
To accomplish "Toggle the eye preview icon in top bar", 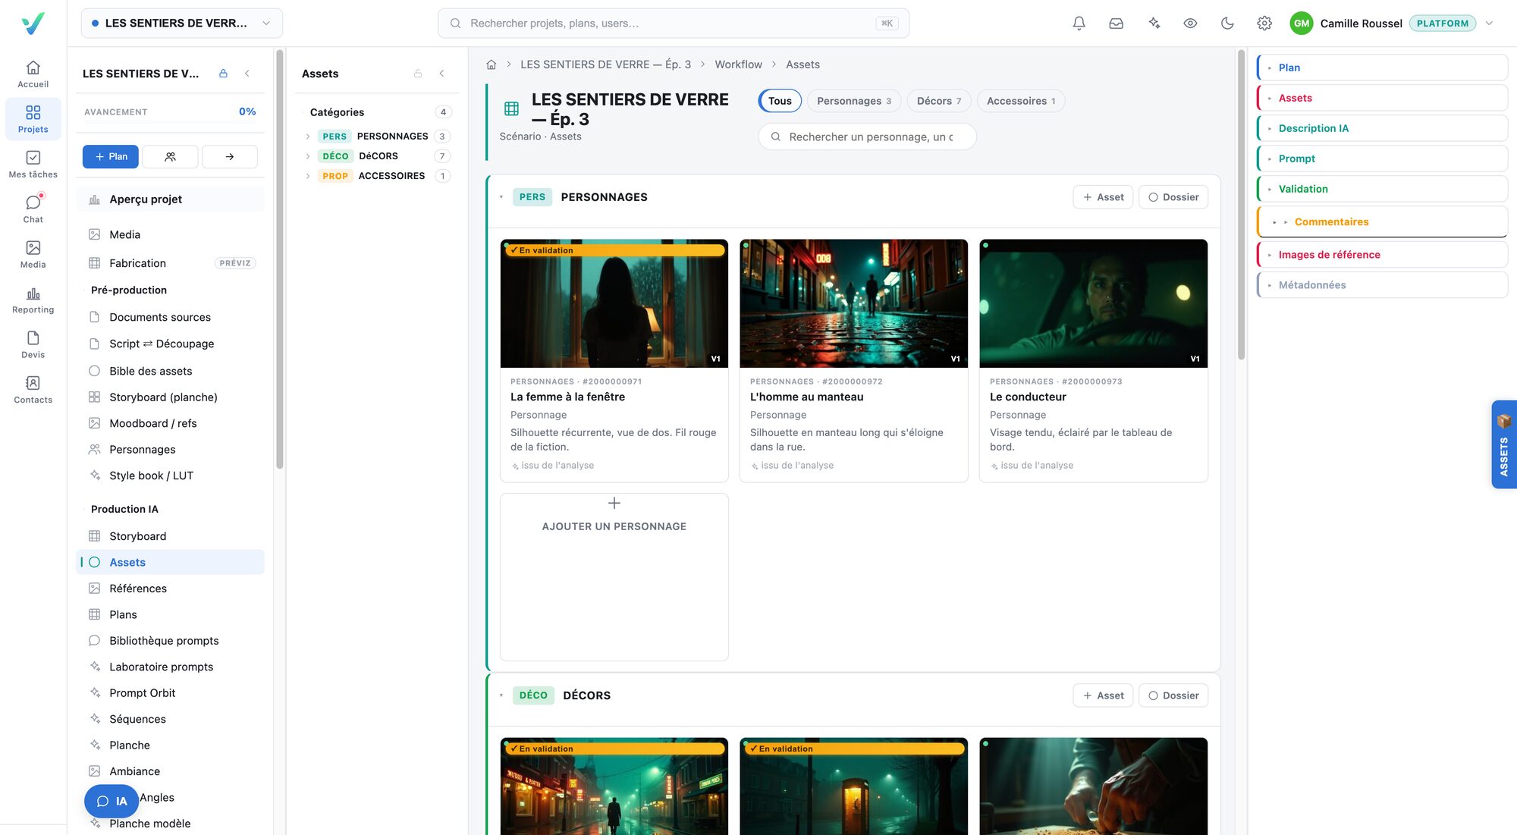I will tap(1190, 24).
